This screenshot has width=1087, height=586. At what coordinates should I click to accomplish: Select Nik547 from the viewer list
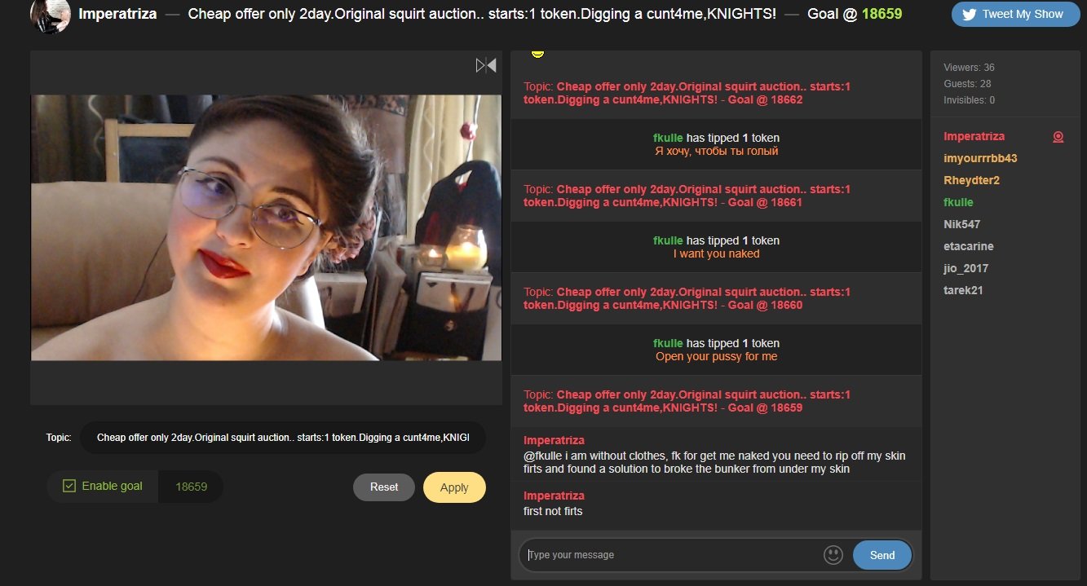click(961, 224)
